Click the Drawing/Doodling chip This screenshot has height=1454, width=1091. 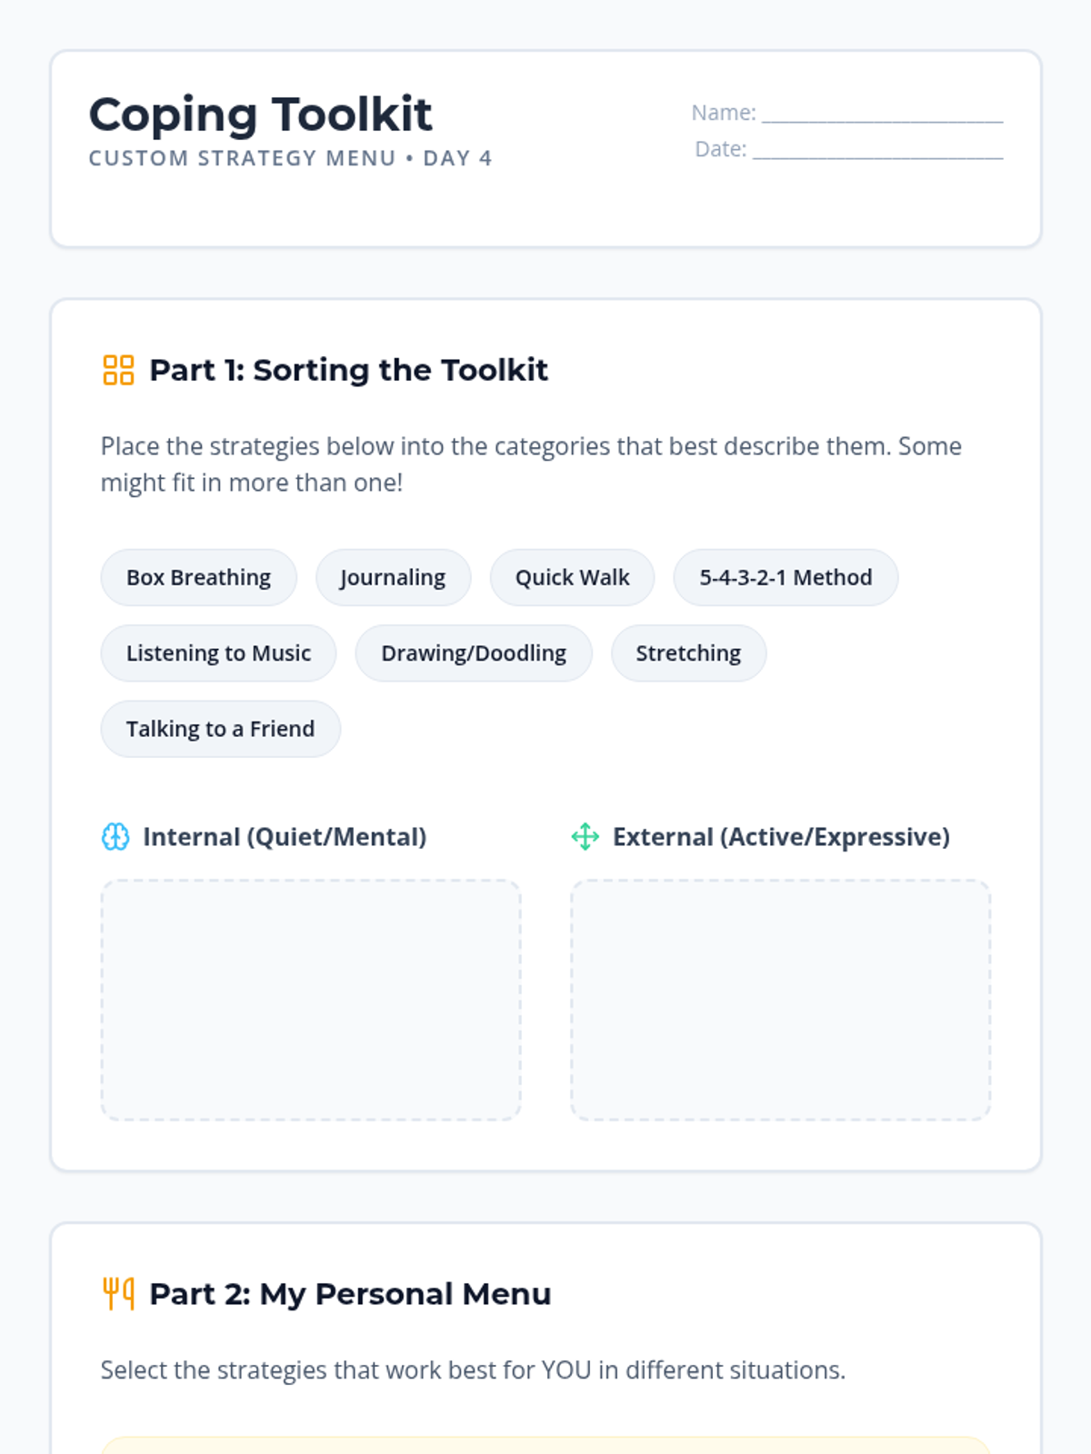coord(474,652)
